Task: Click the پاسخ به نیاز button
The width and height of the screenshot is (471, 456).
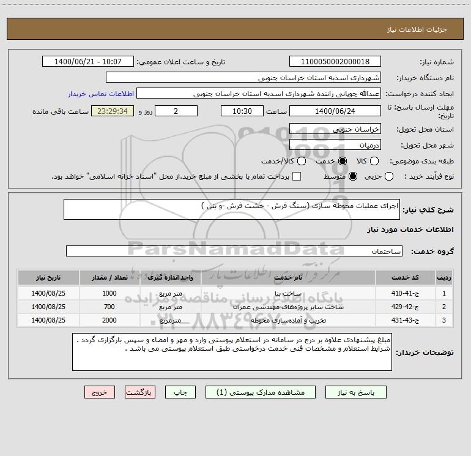Action: pyautogui.click(x=355, y=392)
